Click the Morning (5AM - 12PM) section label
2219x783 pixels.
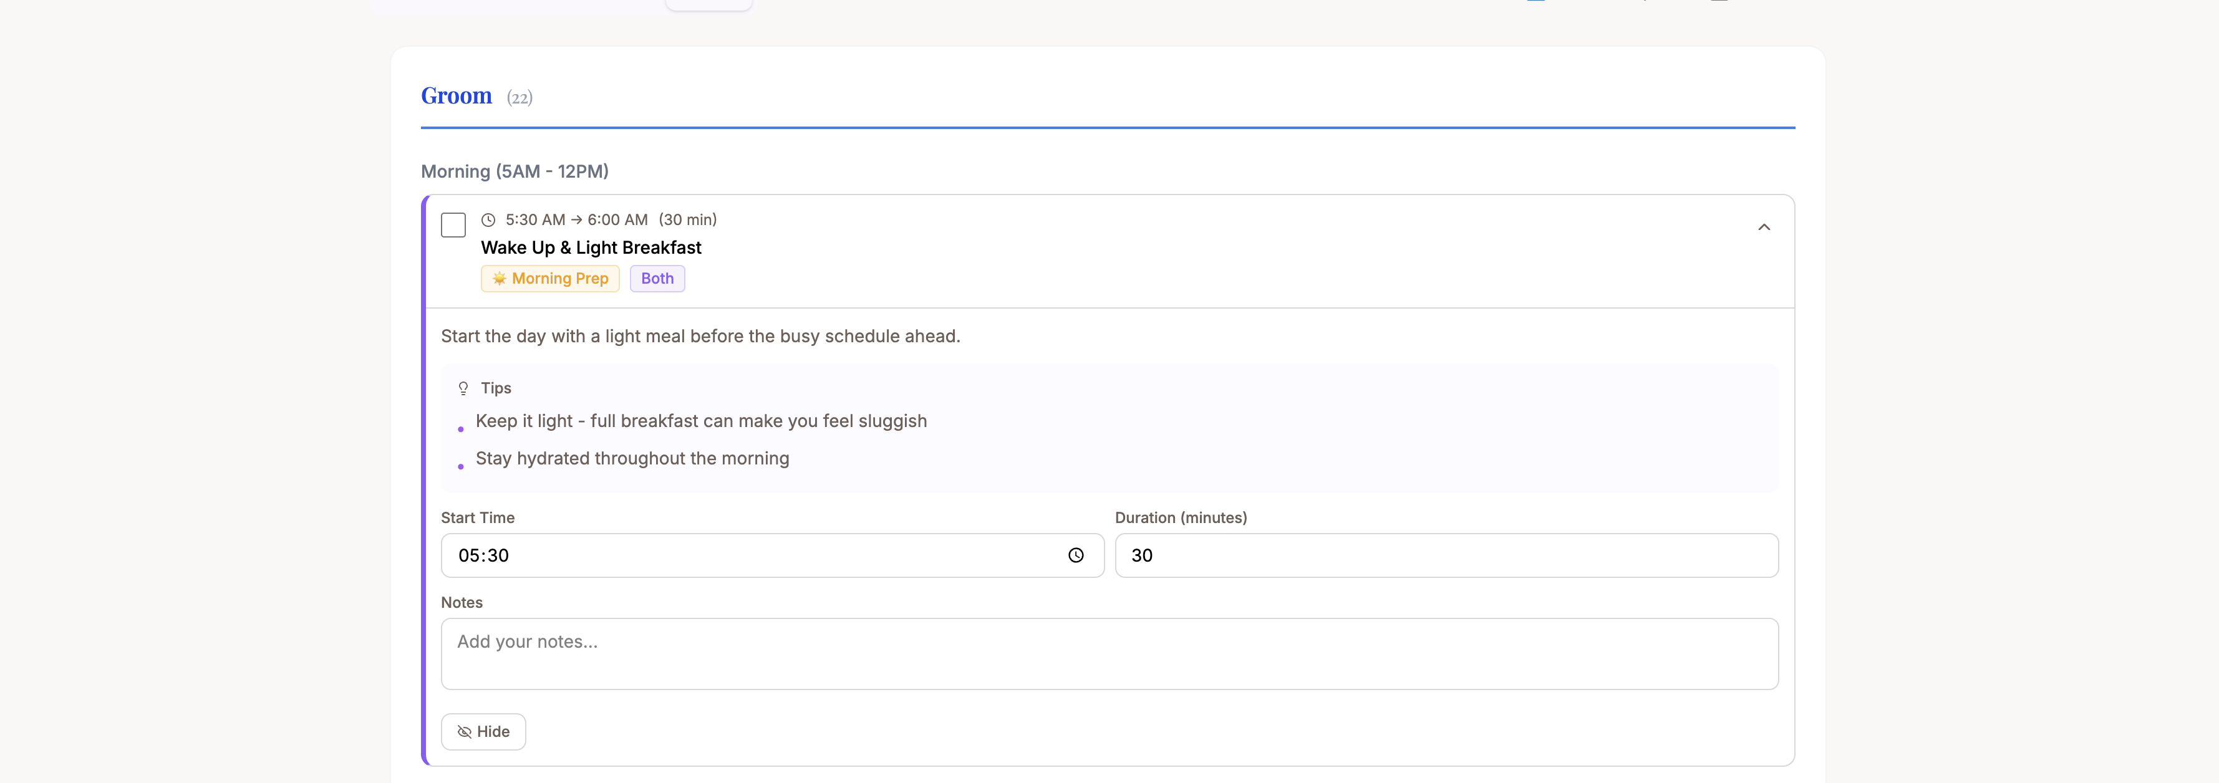click(515, 171)
